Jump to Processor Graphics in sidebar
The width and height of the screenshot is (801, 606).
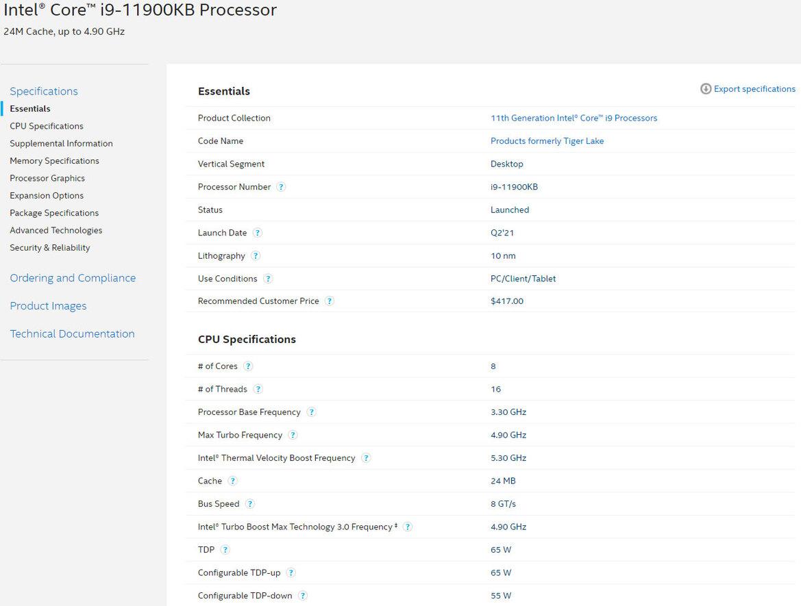click(47, 178)
